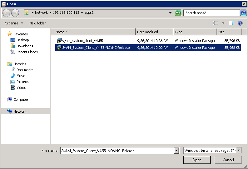Select Computer in navigation pane

click(x=21, y=100)
